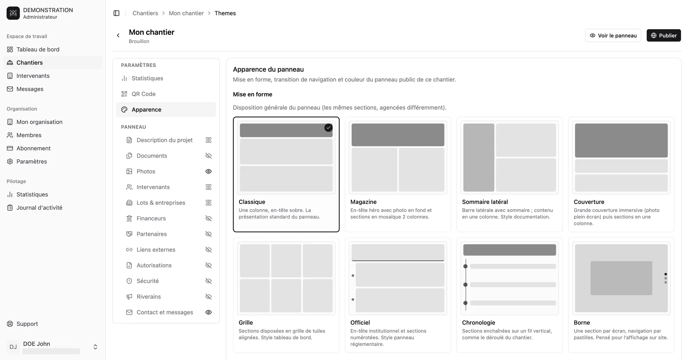The width and height of the screenshot is (688, 360).
Task: Select the Apparence settings item
Action: pyautogui.click(x=166, y=110)
